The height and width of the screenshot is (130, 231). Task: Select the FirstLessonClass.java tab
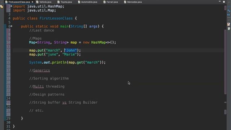coord(19,2)
